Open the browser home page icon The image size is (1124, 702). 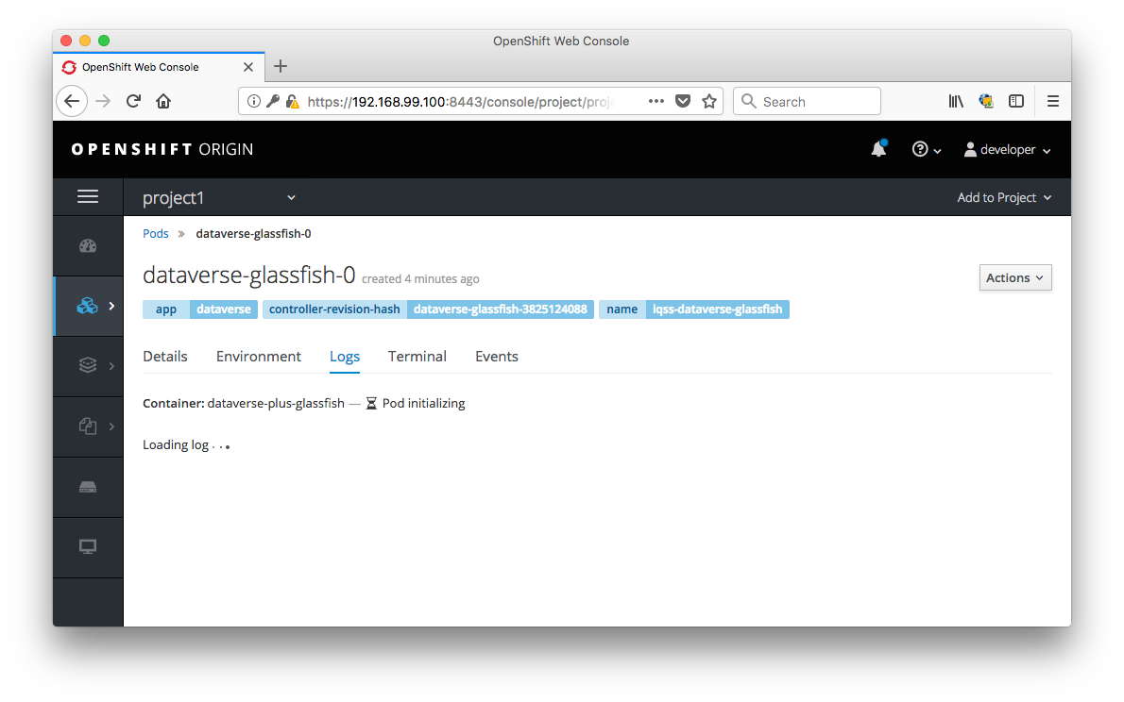pos(163,101)
